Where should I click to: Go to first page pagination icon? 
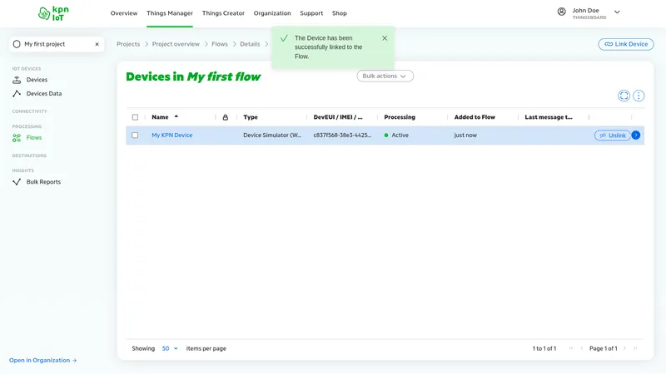(x=571, y=348)
